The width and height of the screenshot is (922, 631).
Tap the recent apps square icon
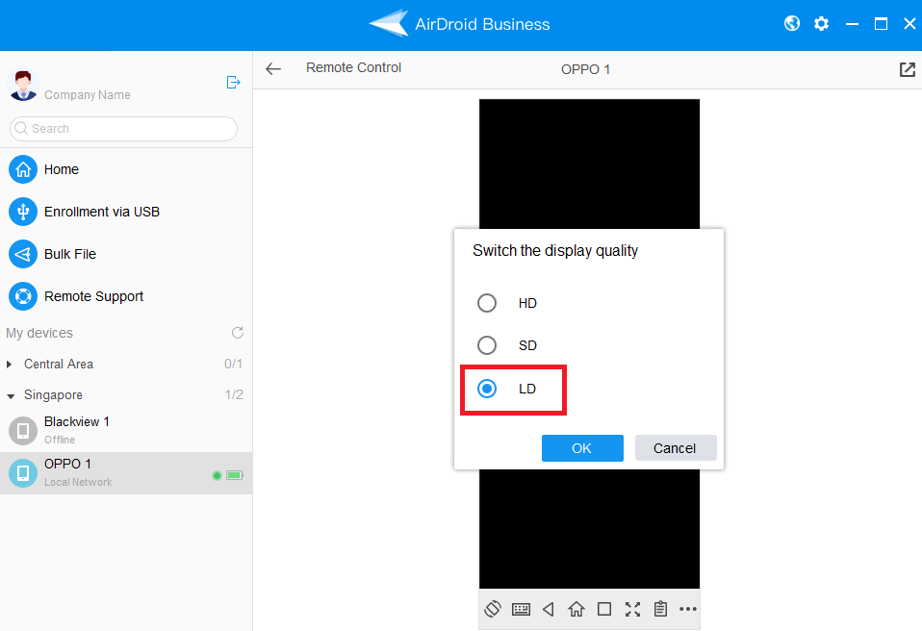[603, 609]
